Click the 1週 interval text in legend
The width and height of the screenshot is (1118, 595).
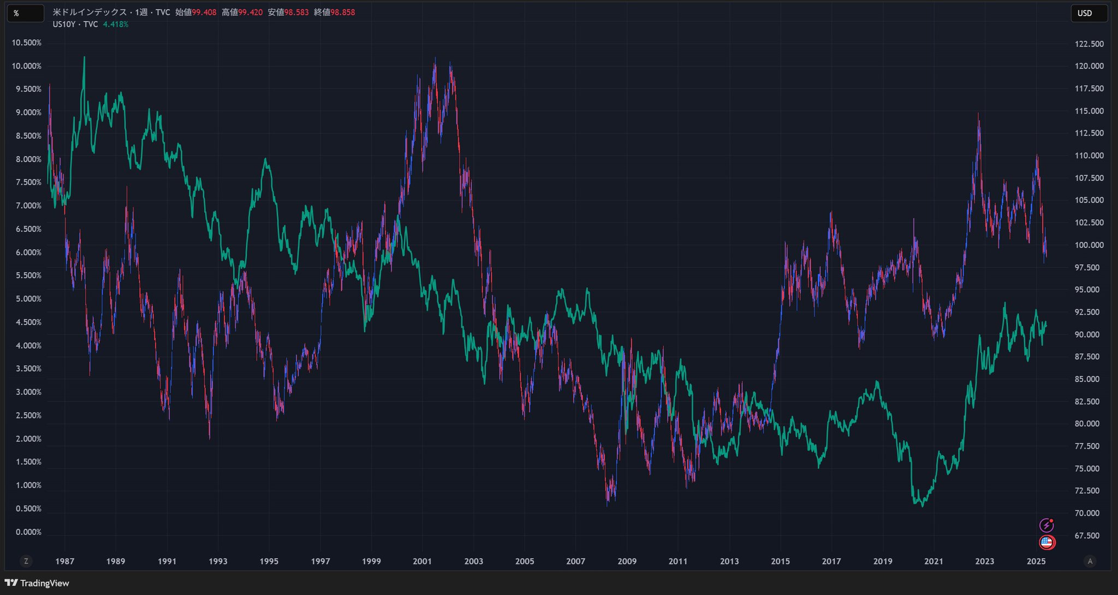tap(141, 12)
